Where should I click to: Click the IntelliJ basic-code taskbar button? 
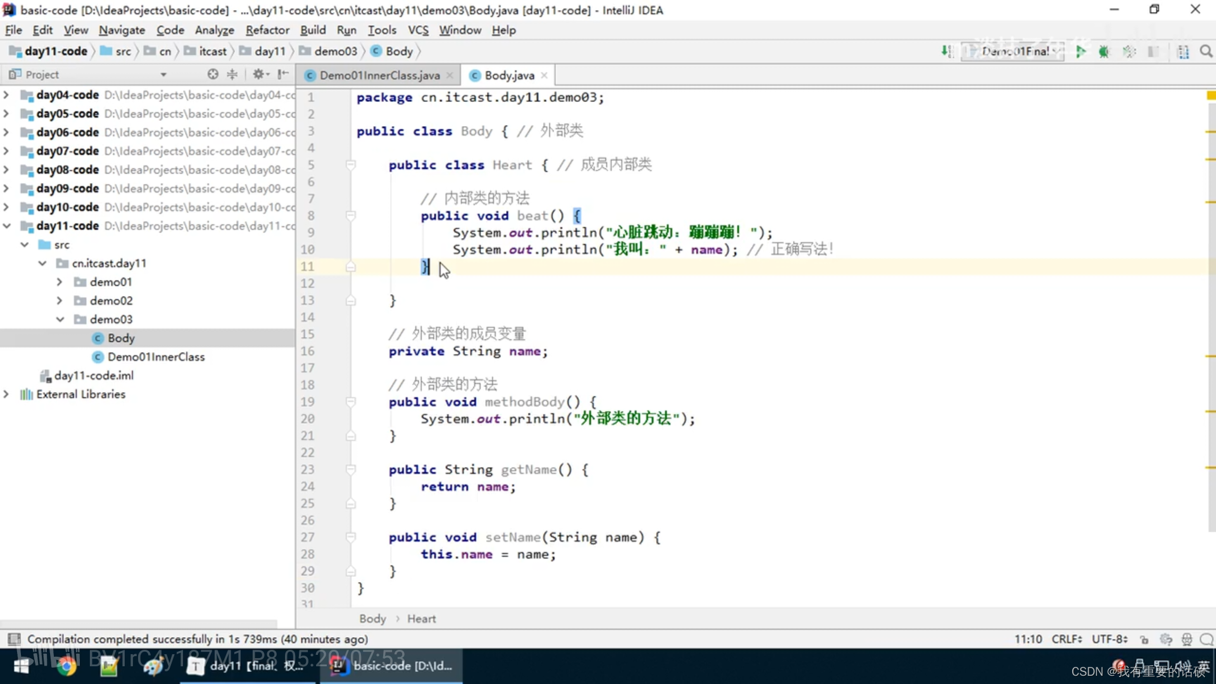pyautogui.click(x=391, y=666)
